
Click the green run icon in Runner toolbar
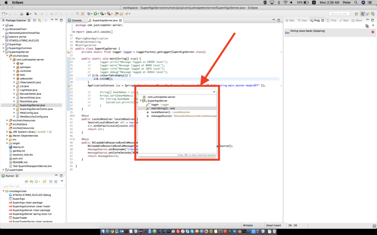coord(36,181)
